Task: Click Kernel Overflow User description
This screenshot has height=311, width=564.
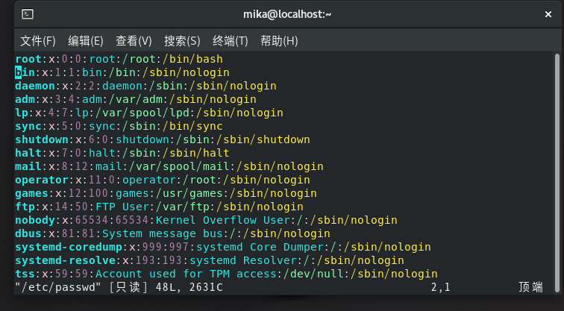Action: (223, 220)
